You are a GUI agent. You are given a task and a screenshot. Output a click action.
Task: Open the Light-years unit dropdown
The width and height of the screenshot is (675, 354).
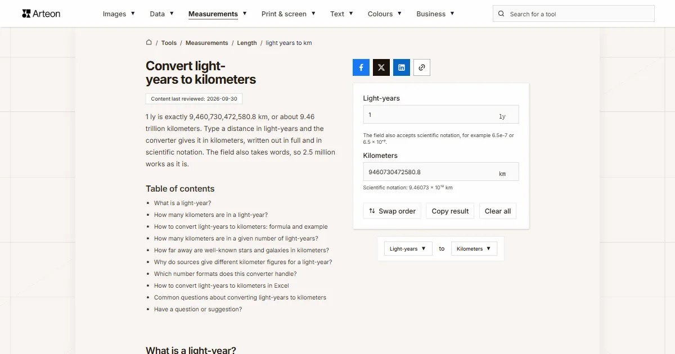tap(408, 249)
